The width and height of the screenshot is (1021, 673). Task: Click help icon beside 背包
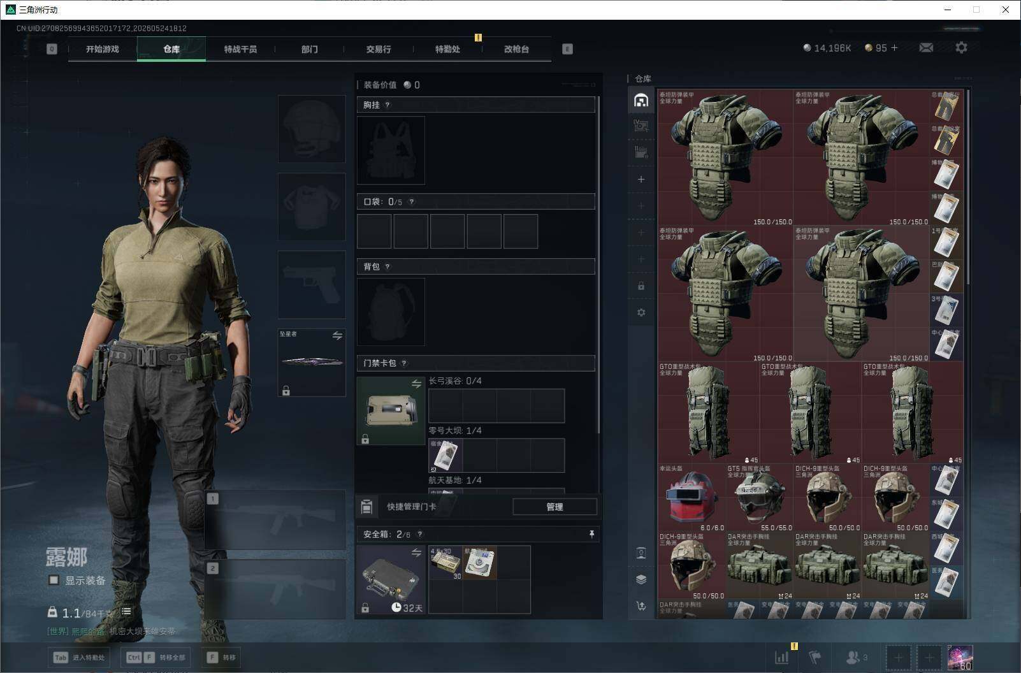(387, 267)
